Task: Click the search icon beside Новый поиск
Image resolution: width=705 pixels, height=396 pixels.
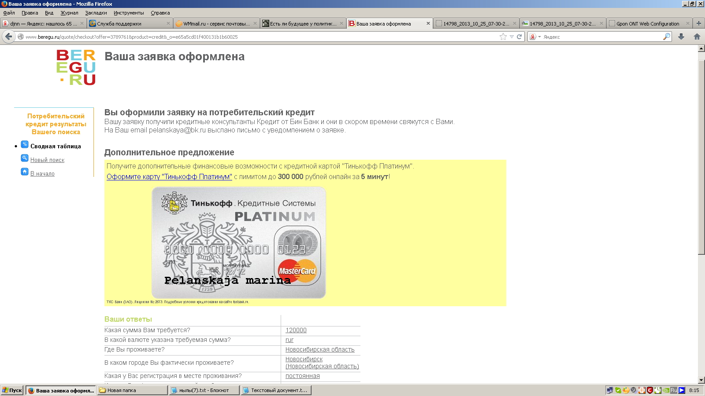Action: pyautogui.click(x=25, y=158)
